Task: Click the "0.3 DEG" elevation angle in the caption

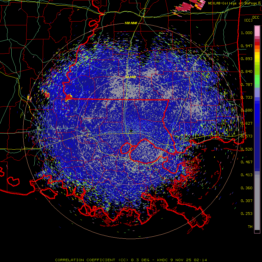Action: pos(140,260)
